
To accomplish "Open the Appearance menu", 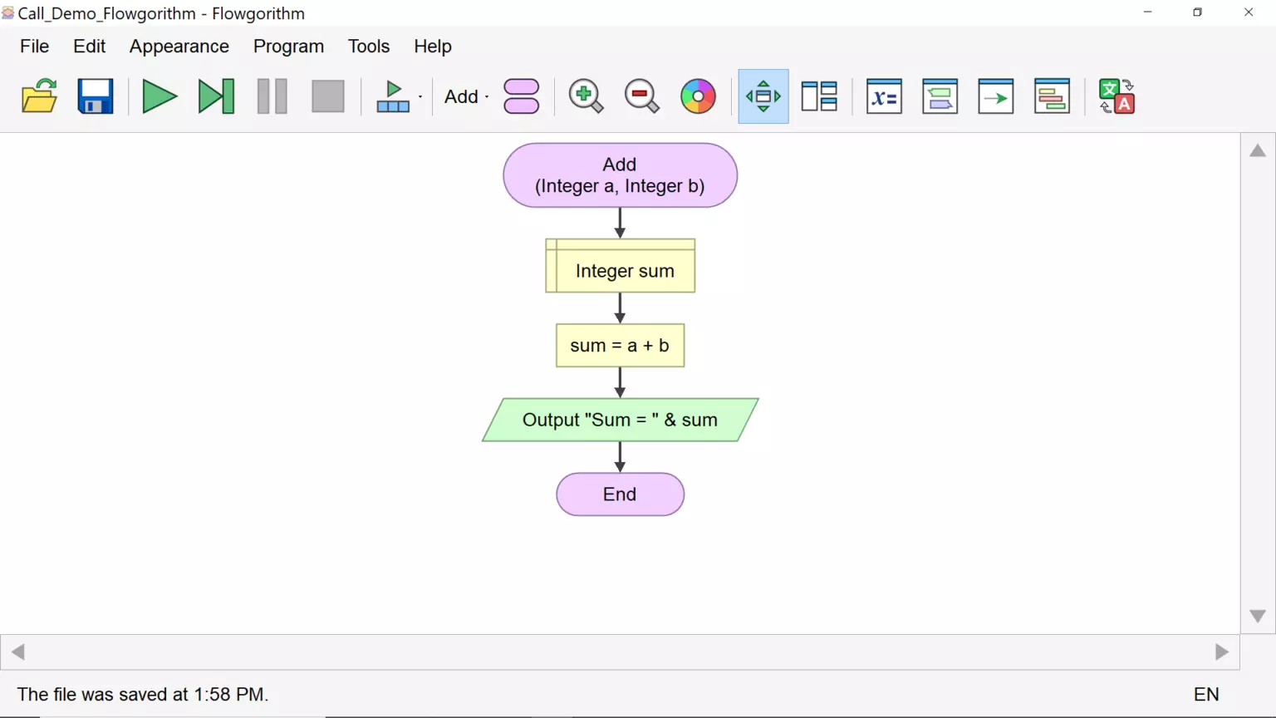I will pyautogui.click(x=179, y=47).
